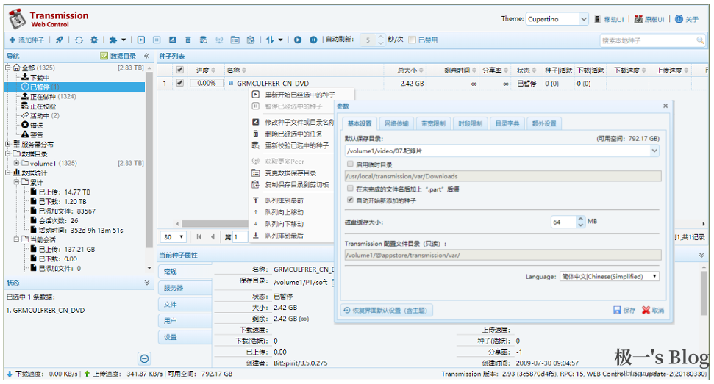The image size is (714, 384).
Task: Increase disk cache size stepper up arrow
Action: point(581,219)
